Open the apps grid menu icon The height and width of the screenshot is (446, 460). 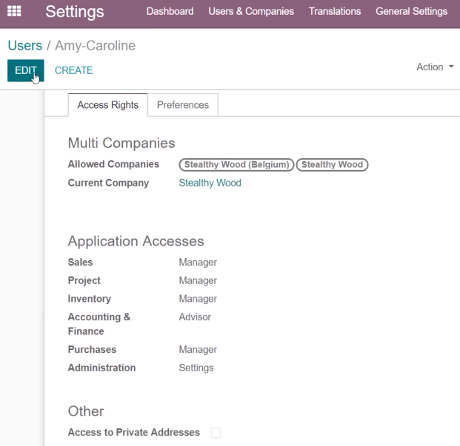pyautogui.click(x=14, y=11)
